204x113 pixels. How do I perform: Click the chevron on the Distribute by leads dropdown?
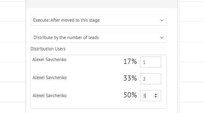[x=162, y=38]
